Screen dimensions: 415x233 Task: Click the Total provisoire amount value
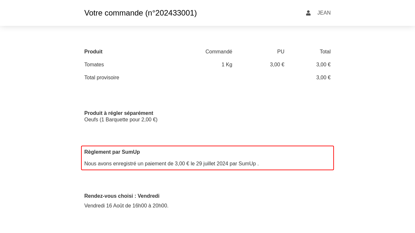(323, 78)
